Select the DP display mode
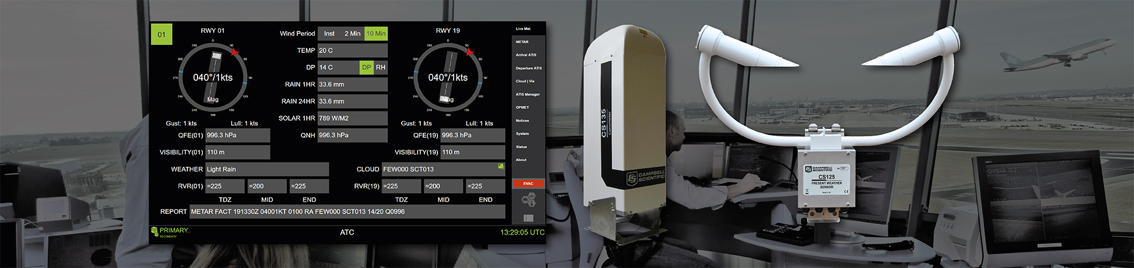The height and width of the screenshot is (268, 1134). tap(366, 67)
